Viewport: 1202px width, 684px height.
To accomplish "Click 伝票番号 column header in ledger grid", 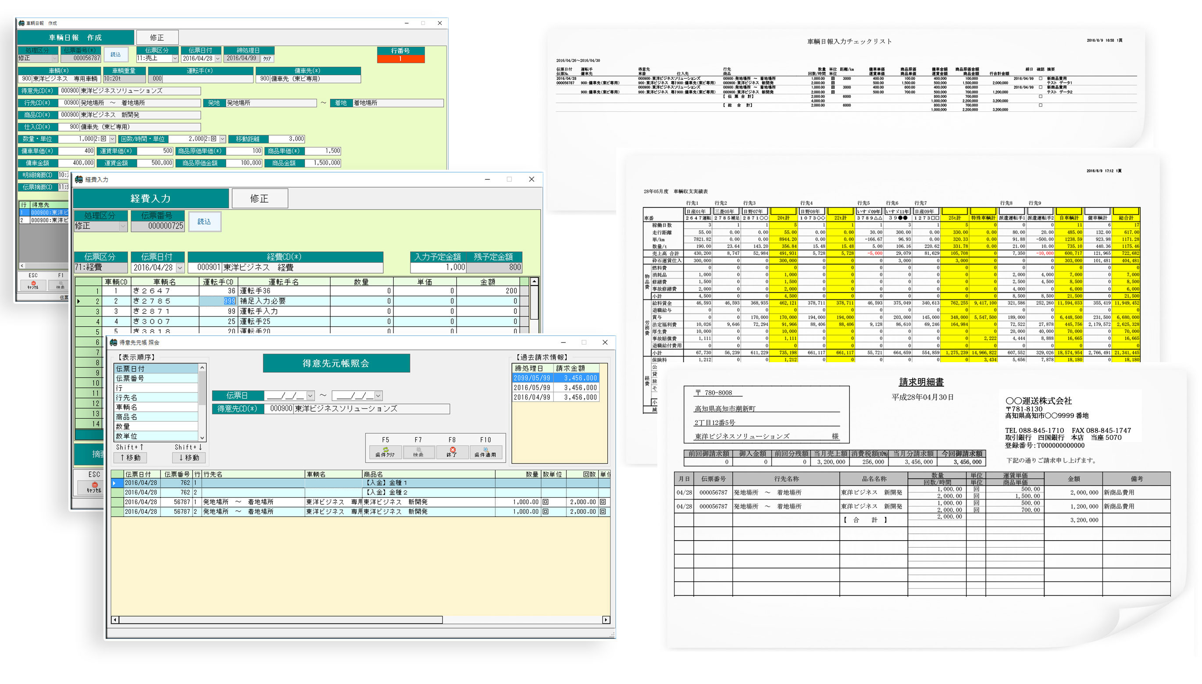I will [177, 475].
